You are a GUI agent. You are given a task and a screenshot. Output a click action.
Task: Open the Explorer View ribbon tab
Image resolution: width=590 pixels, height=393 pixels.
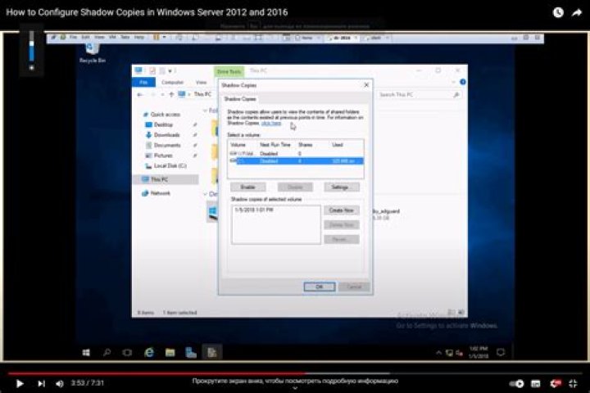tap(202, 82)
